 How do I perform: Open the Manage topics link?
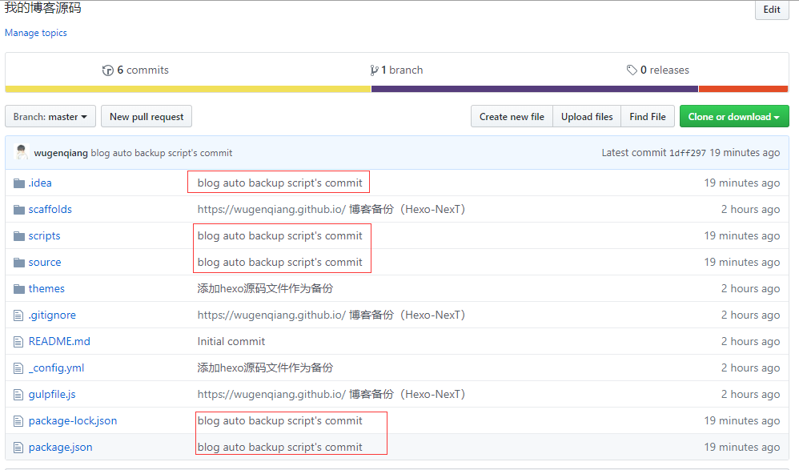tap(36, 33)
